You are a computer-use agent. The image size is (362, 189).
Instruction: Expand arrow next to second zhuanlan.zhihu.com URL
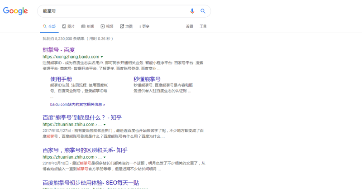coord(105,157)
